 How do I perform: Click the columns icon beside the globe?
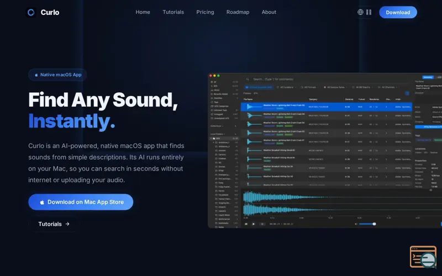click(369, 12)
